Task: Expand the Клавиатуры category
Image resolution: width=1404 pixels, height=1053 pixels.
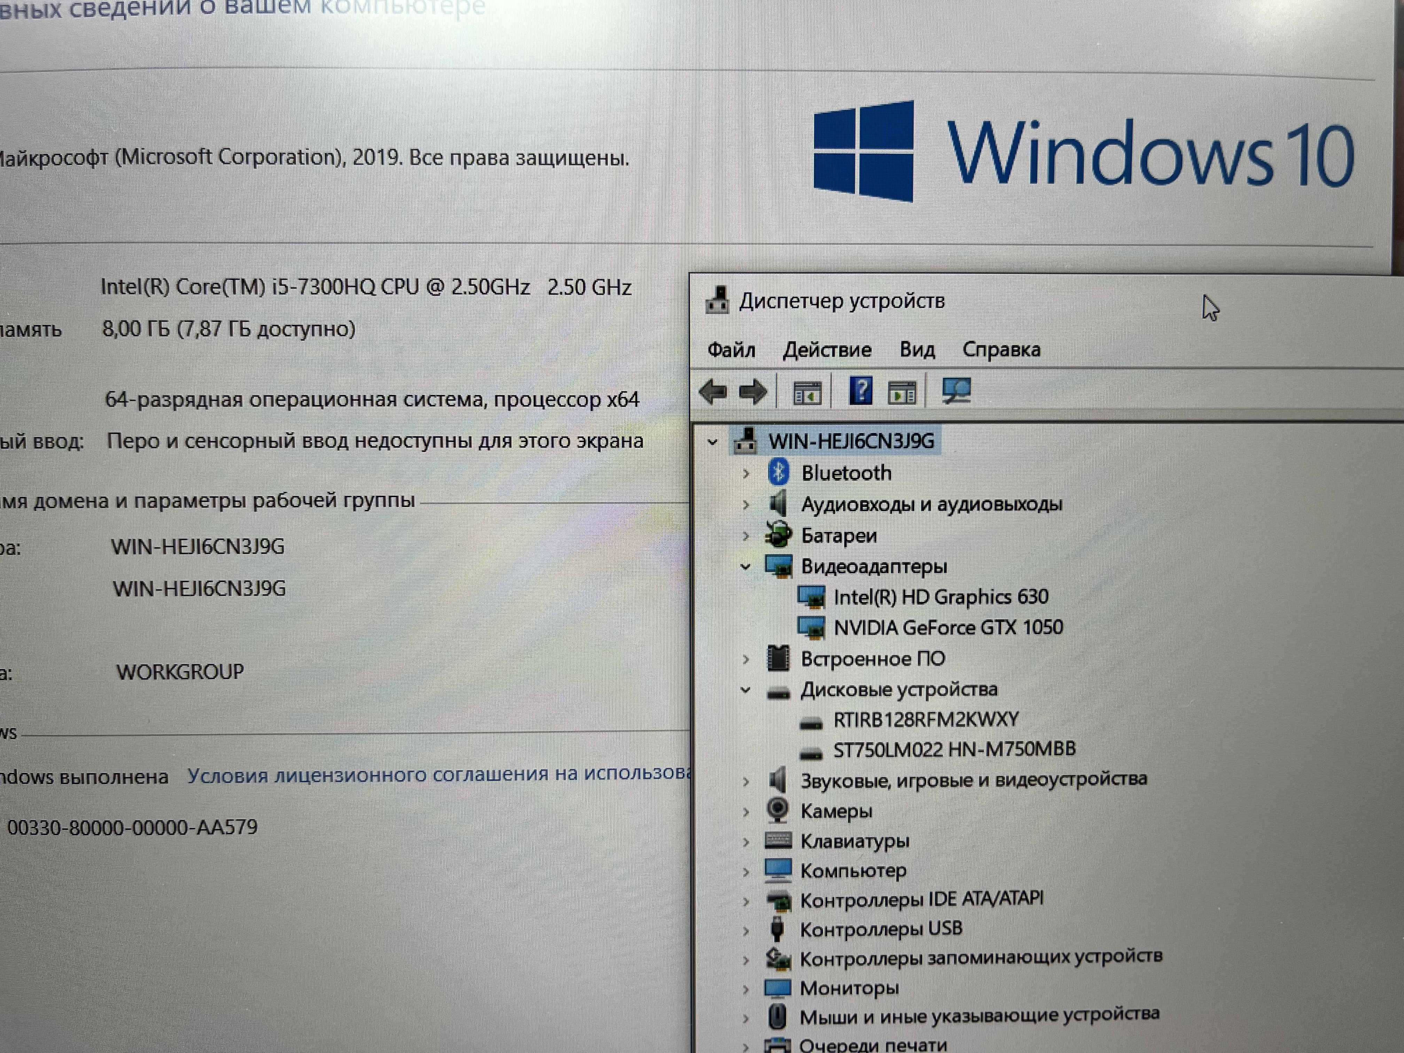Action: (x=746, y=842)
